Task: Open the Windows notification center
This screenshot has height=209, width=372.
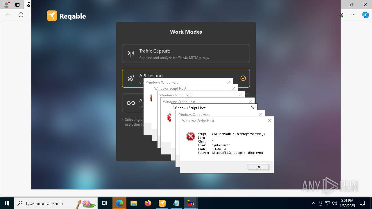Action: [362, 203]
